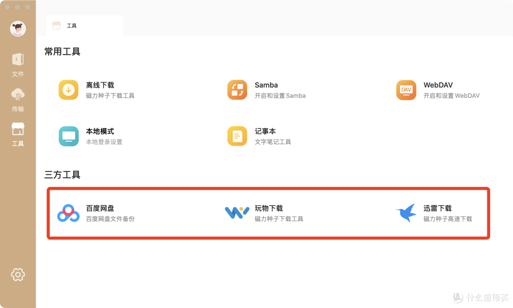Open 记事本 tool title
The height and width of the screenshot is (308, 513).
coord(266,131)
